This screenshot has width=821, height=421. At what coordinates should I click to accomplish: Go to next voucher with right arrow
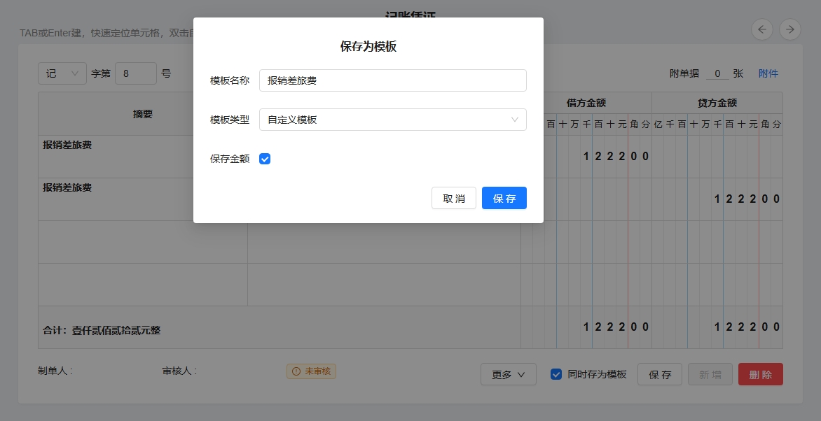pyautogui.click(x=790, y=29)
